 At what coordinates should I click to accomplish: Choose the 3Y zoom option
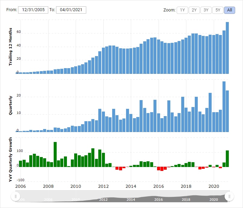(206, 10)
